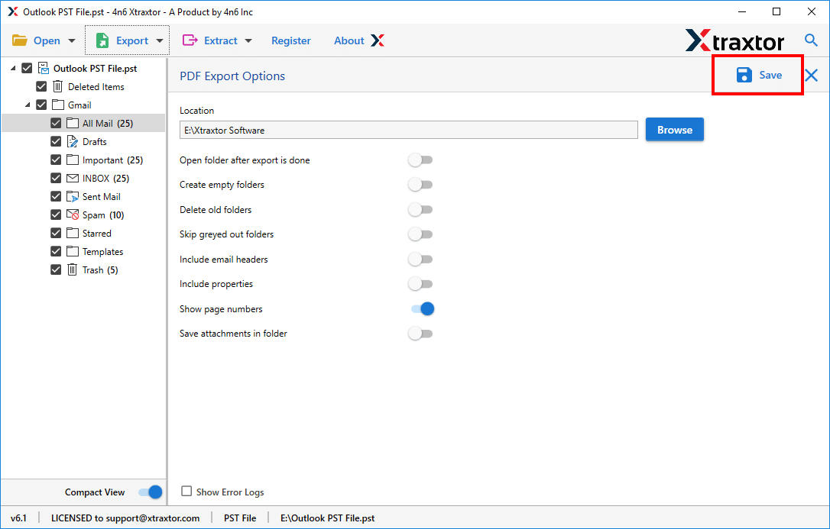Click the Trash bin icon in tree
830x529 pixels.
(x=73, y=269)
